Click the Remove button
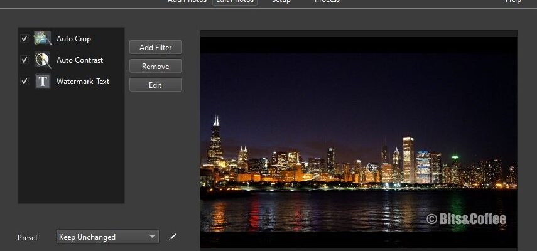This screenshot has height=251, width=537. click(156, 66)
